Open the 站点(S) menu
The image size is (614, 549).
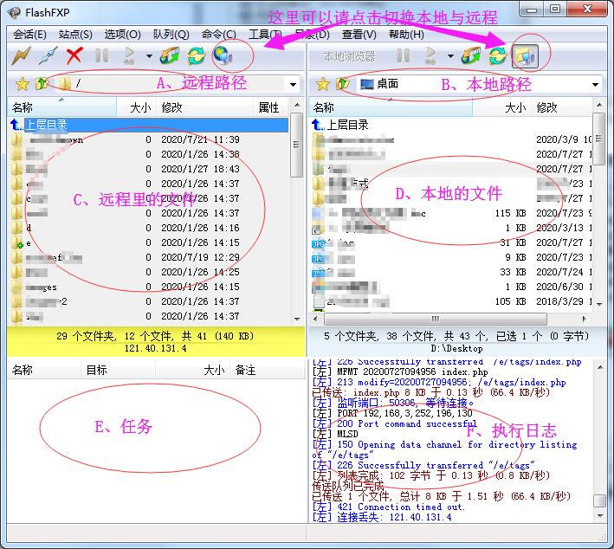coord(75,35)
